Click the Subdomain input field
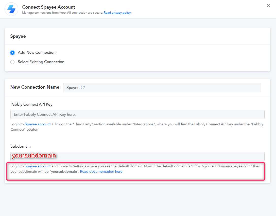This screenshot has height=216, width=276. coord(137,156)
